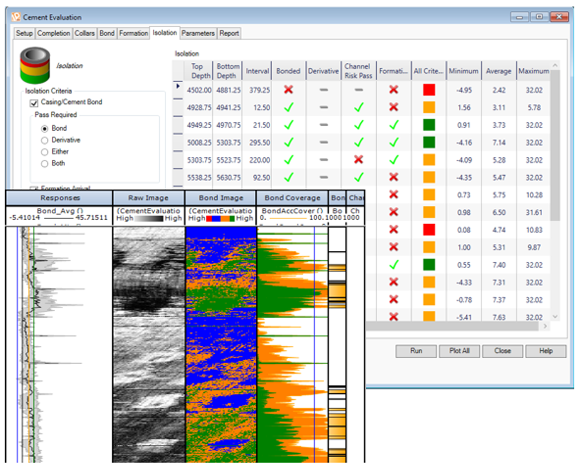Click the red All Criteria swatch for 4502.00

(429, 90)
